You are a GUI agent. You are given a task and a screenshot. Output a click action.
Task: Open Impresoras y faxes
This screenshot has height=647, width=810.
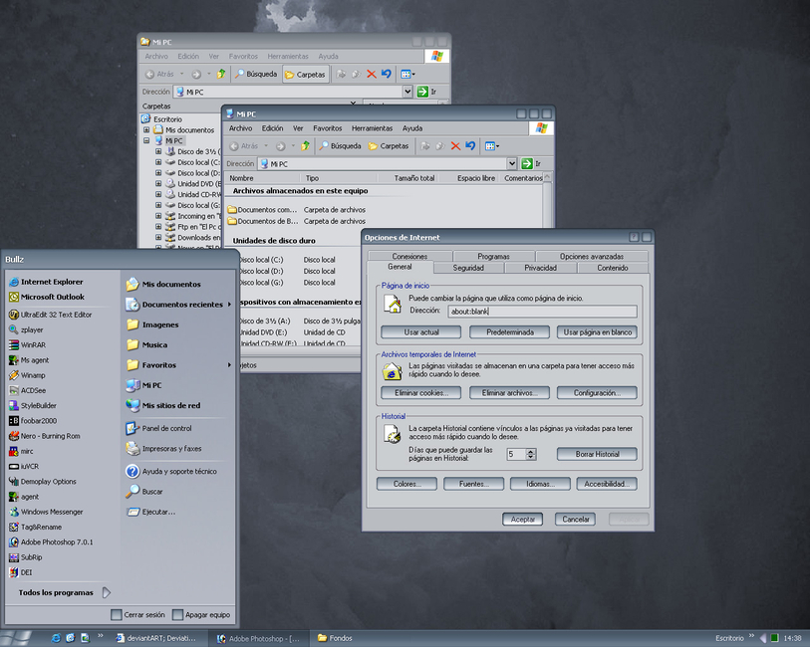coord(163,449)
